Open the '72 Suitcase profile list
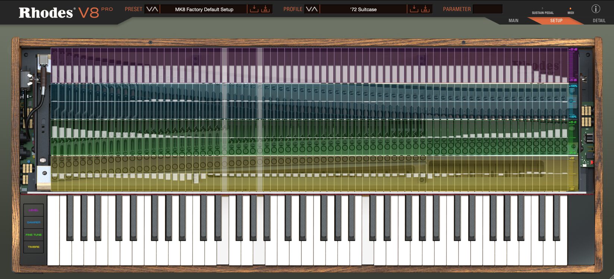Screen dimensions: 614x279 [363, 9]
